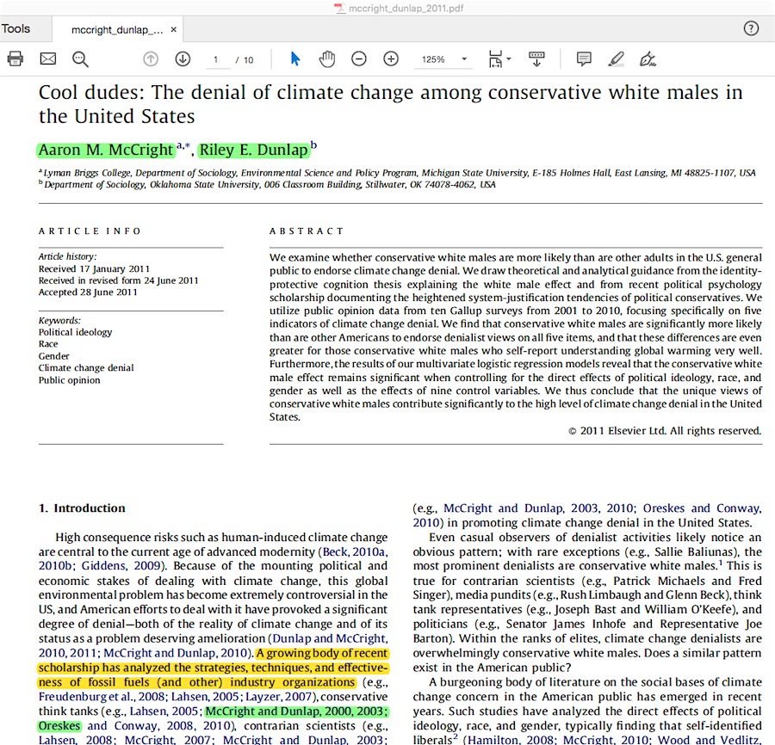Screen dimensions: 775x745
Task: Close the mccright_dunlap document tab
Action: (x=173, y=30)
